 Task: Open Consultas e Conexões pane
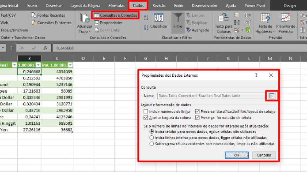point(116,15)
